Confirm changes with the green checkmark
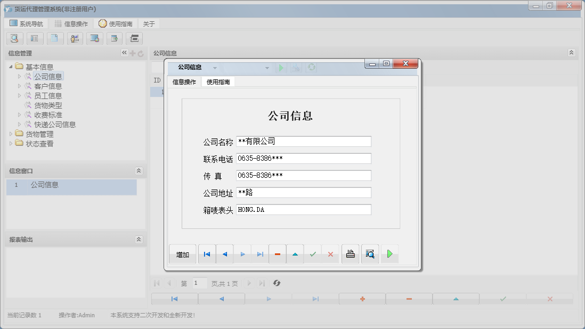This screenshot has height=329, width=585. coord(313,254)
